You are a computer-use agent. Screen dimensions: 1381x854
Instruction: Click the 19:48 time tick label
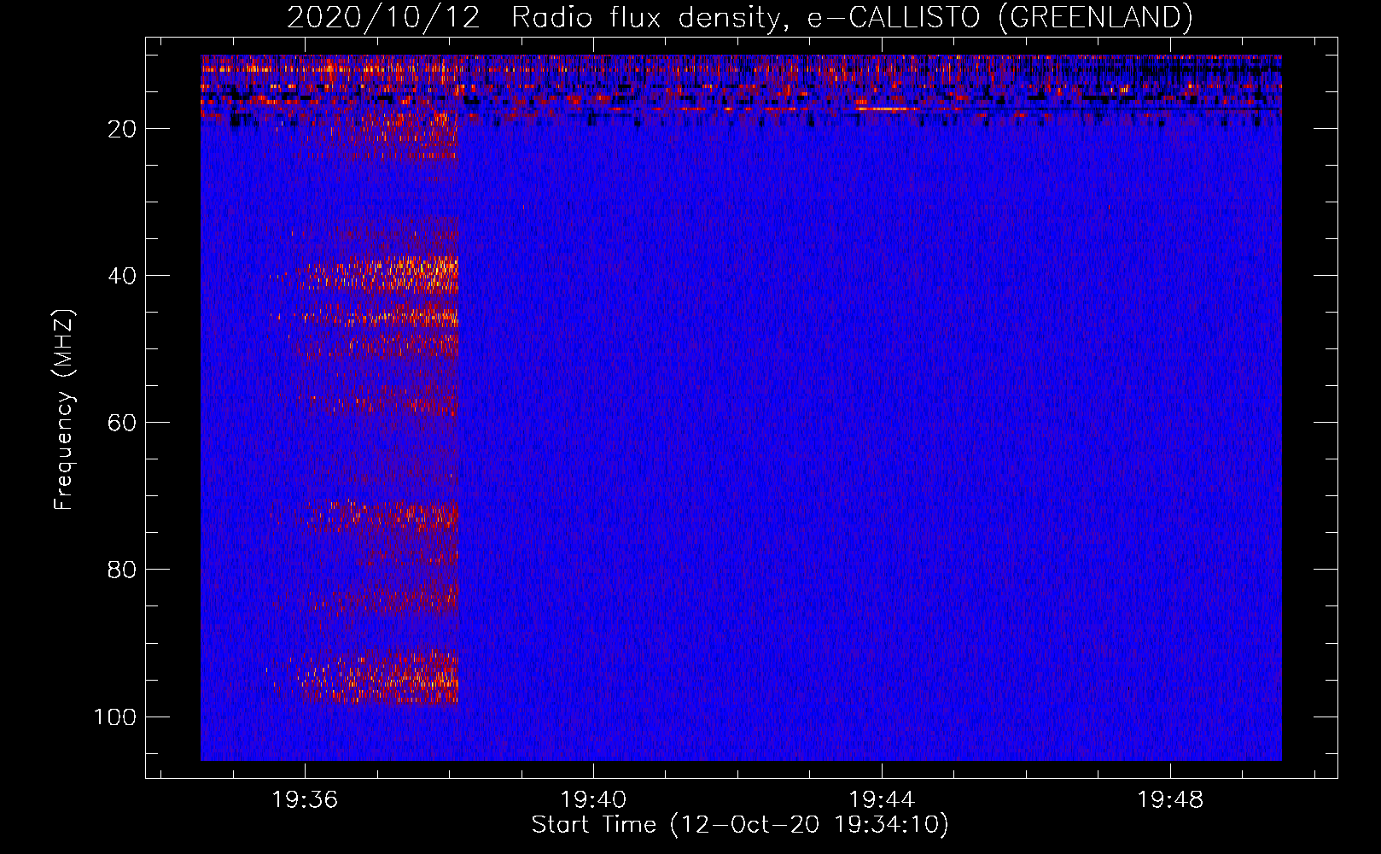coord(1170,799)
